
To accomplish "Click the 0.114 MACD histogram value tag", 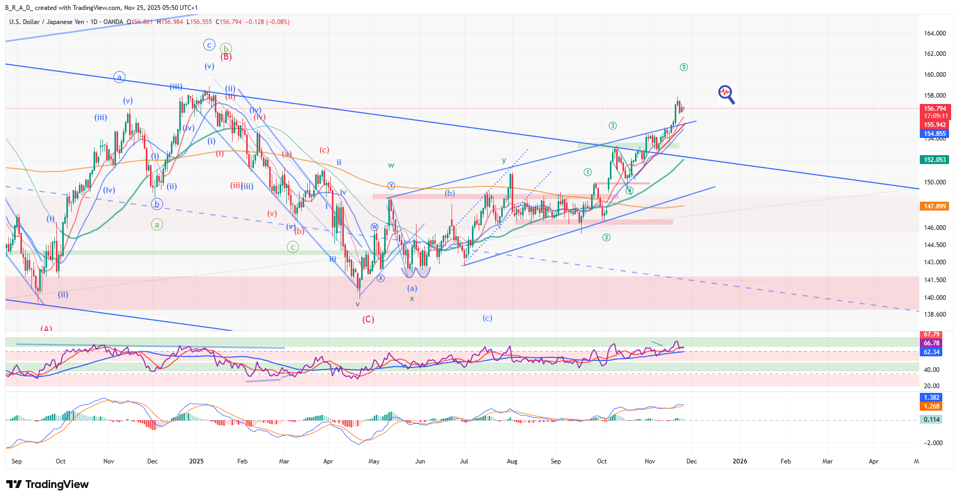I will [931, 420].
